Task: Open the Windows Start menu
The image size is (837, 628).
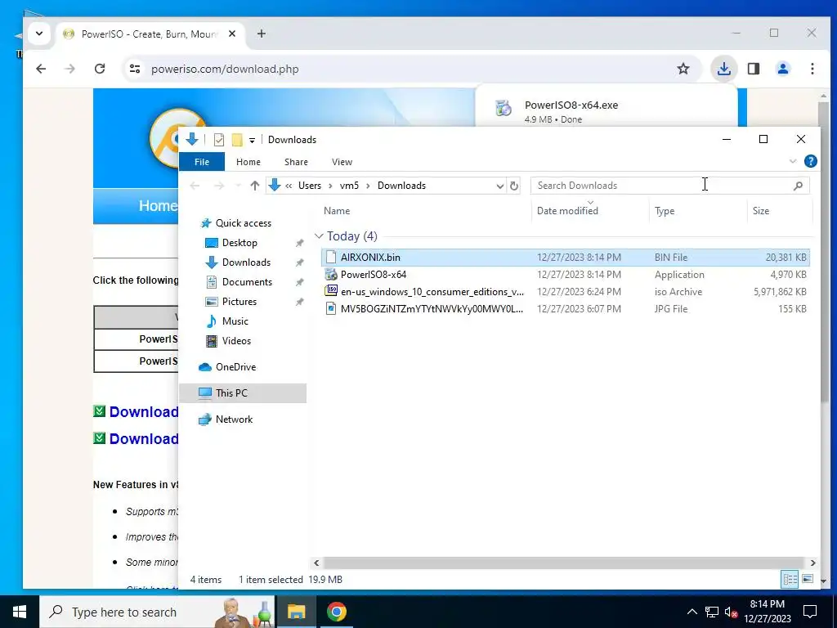Action: [20, 612]
